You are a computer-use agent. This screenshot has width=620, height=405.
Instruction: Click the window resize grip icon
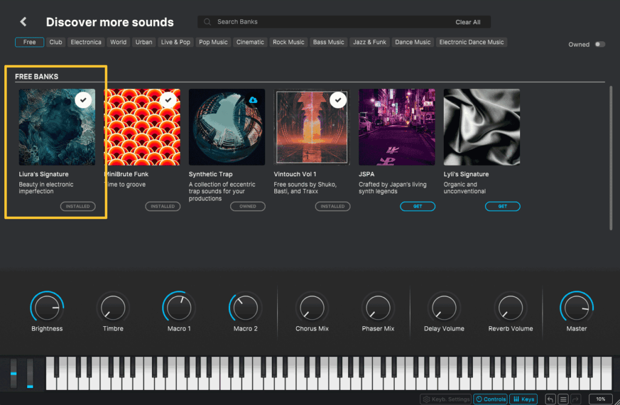click(x=617, y=402)
